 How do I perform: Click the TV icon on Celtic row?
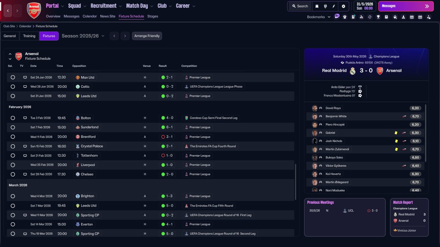(x=25, y=87)
